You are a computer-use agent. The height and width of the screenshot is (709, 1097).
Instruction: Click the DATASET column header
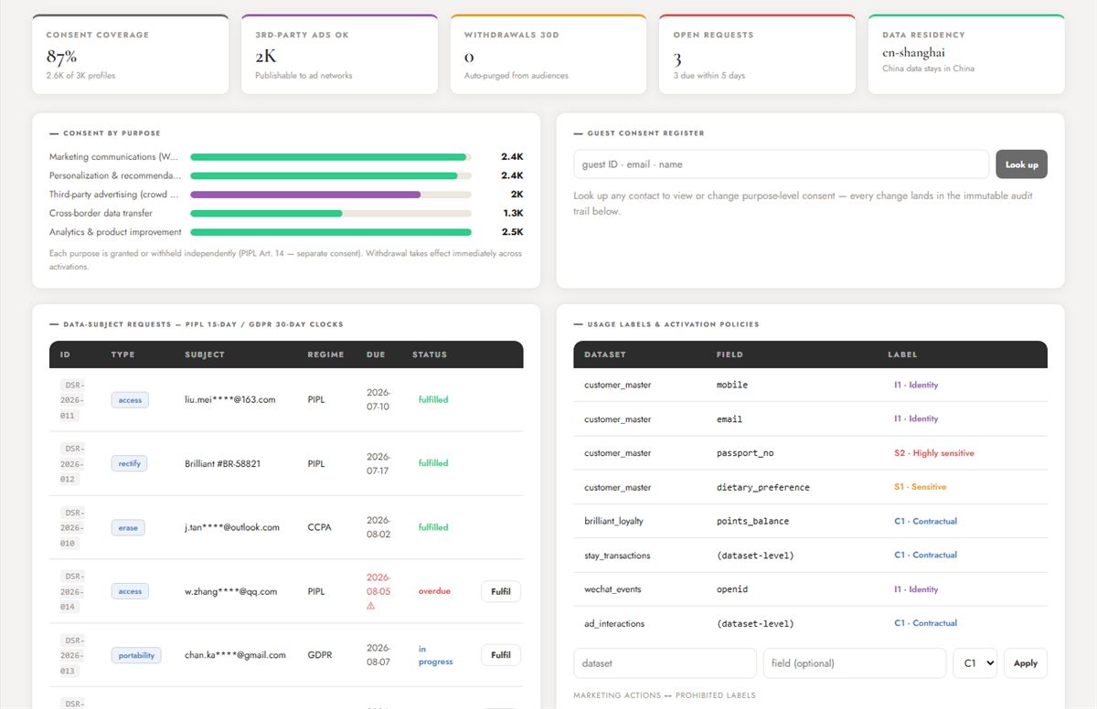point(603,354)
